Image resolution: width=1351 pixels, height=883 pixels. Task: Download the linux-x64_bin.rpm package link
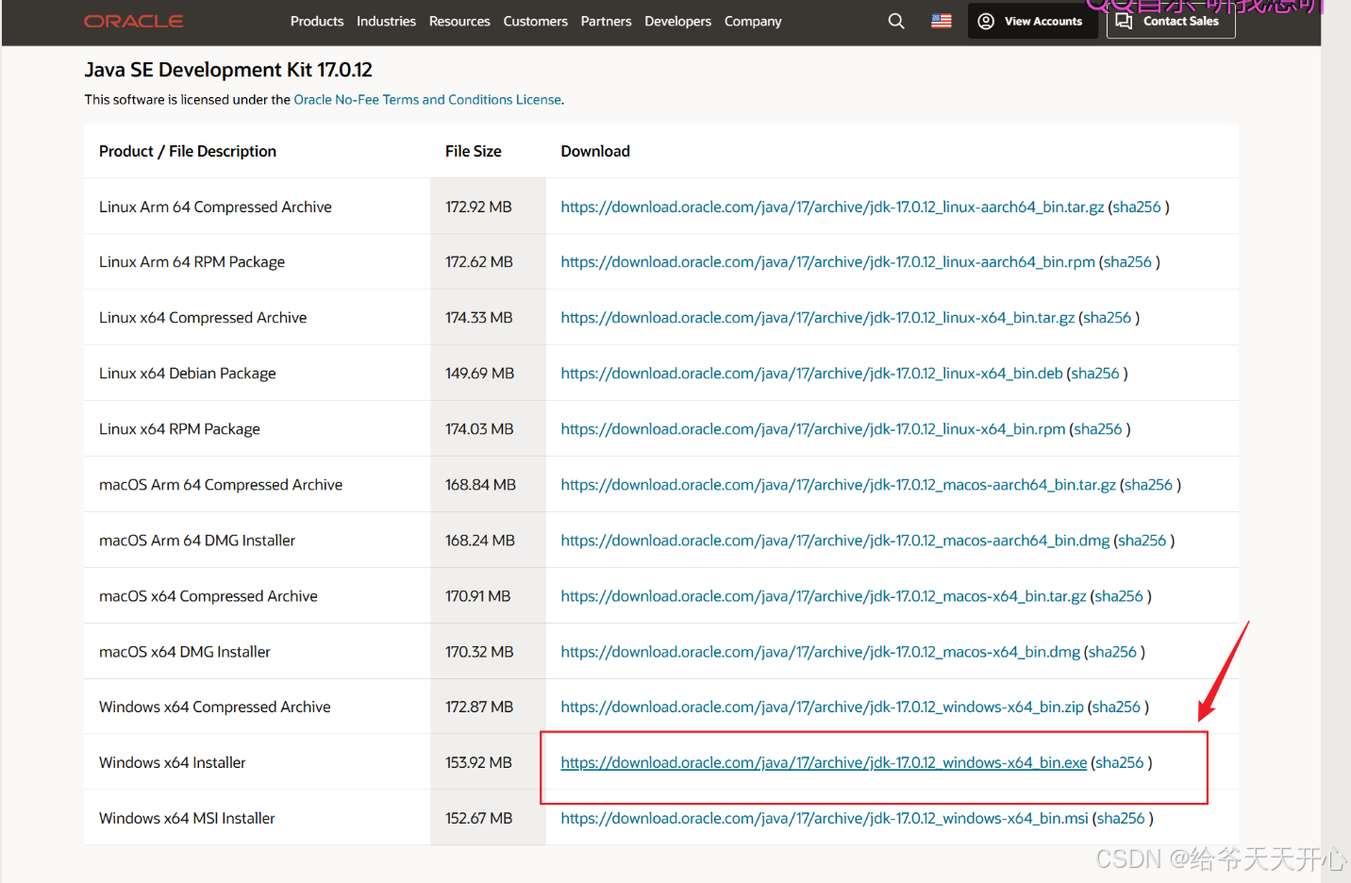813,428
